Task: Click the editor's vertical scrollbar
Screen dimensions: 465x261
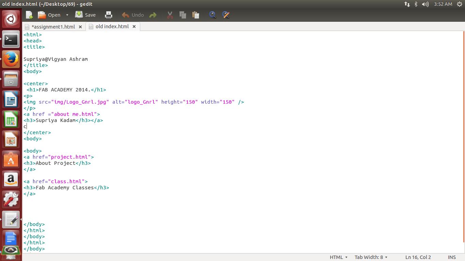Action: [463, 137]
